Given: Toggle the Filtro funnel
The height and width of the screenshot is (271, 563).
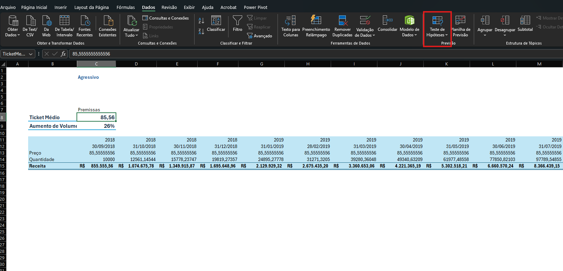Looking at the screenshot, I should click(x=237, y=23).
